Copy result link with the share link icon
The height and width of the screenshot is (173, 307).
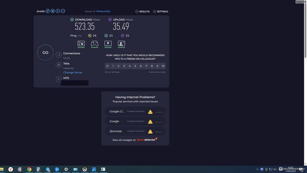coord(48,11)
